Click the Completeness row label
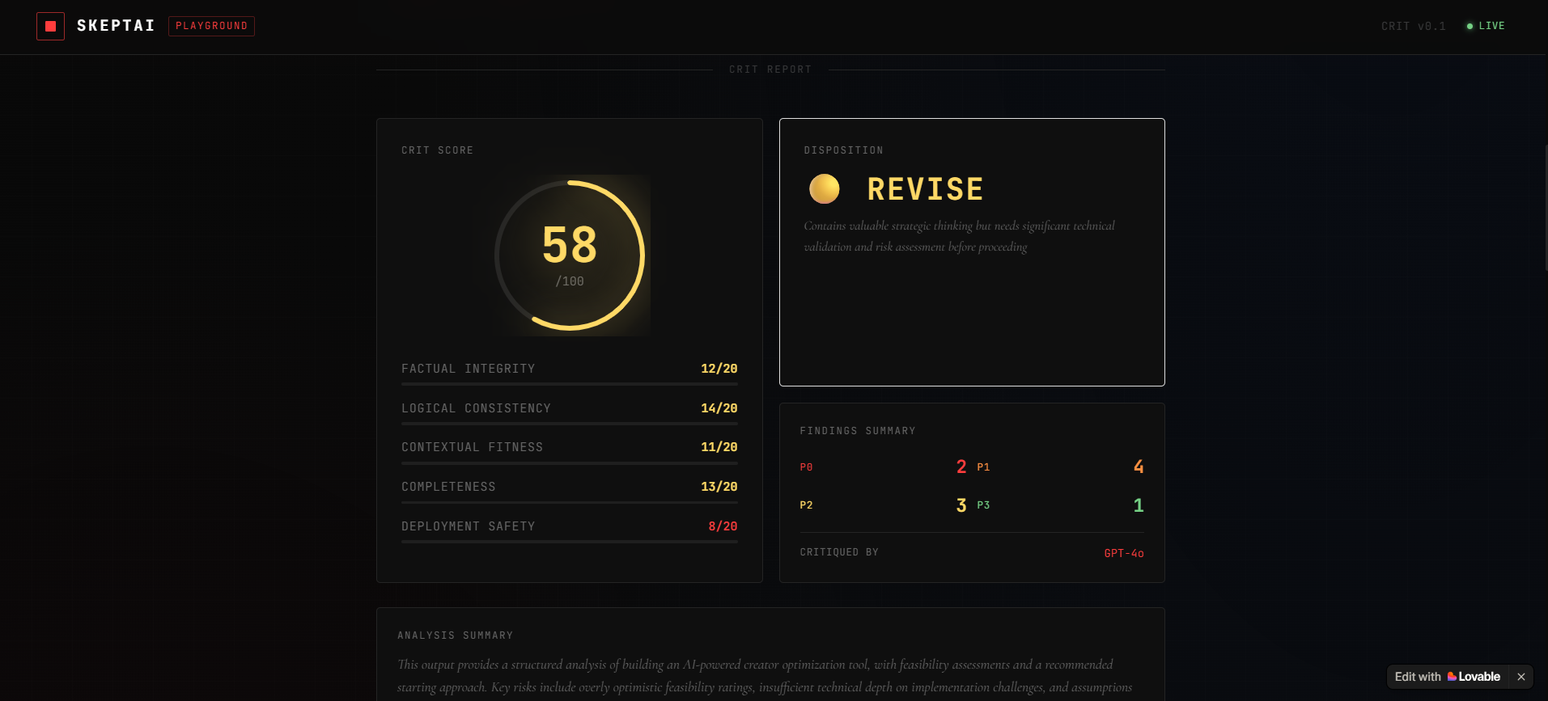This screenshot has height=701, width=1548. coord(448,487)
